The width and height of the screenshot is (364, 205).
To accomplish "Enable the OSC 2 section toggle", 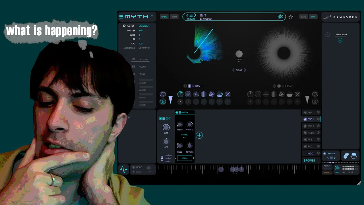I will 305,126.
